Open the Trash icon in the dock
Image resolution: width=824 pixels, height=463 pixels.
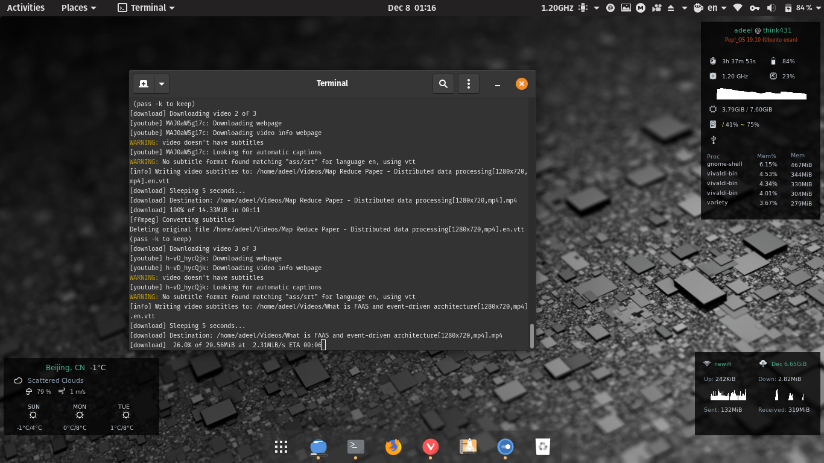pos(543,447)
